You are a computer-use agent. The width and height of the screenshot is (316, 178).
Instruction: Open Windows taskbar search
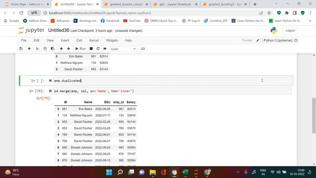point(120,172)
